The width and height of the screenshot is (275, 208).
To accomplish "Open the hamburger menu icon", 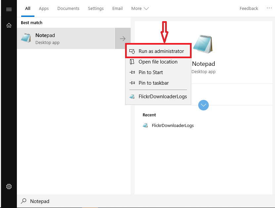I will [x=9, y=9].
